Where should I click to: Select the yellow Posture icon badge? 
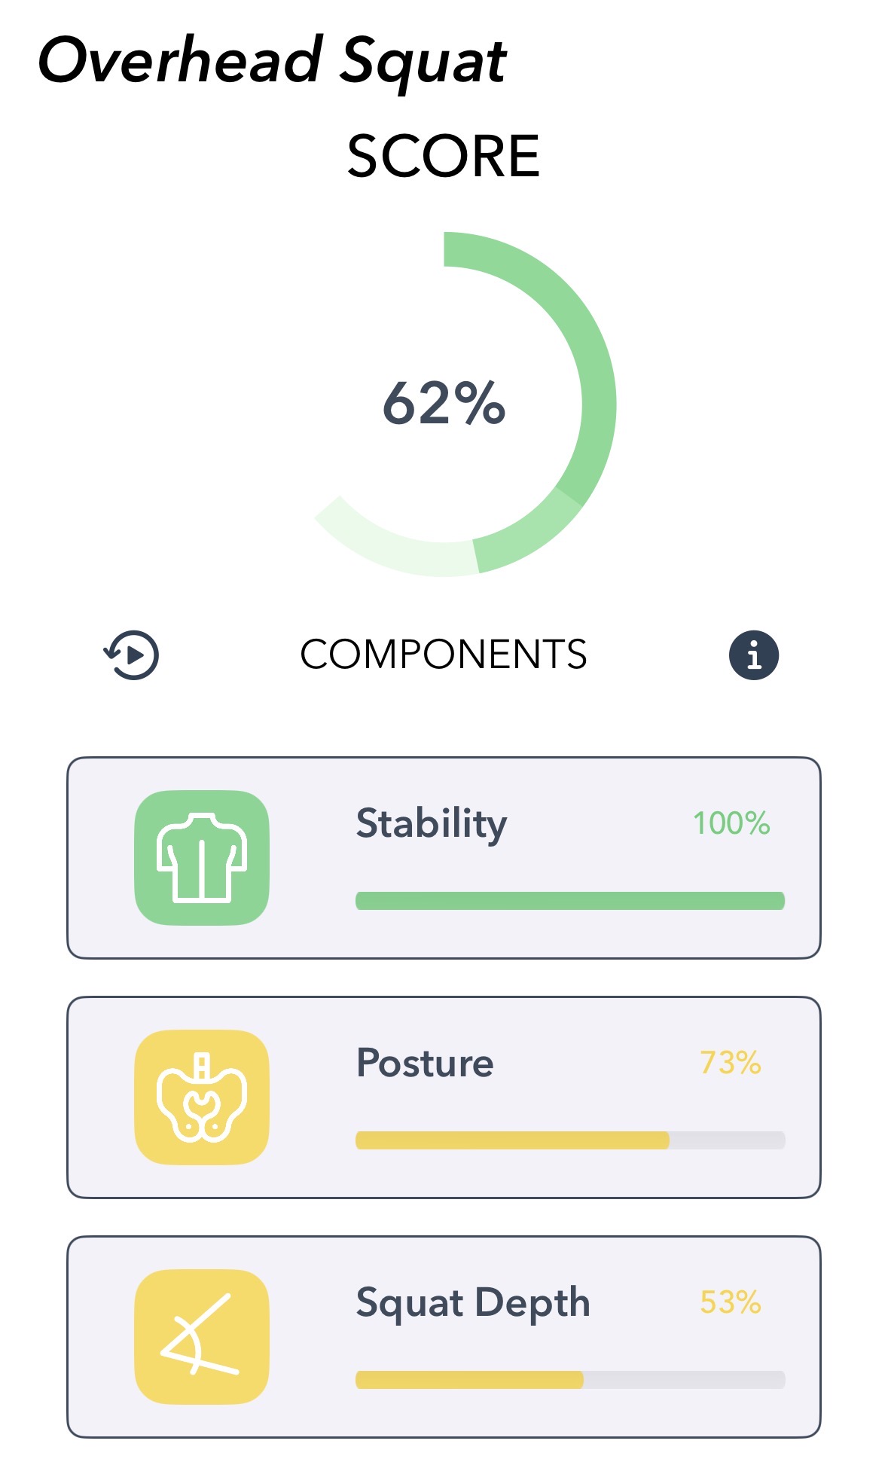point(201,1100)
